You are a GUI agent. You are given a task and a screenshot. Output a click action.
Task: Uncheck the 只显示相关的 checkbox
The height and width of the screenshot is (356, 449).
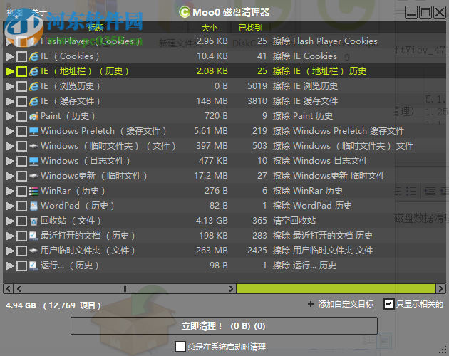[389, 304]
